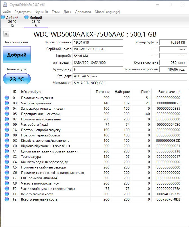The image size is (189, 227).
Task: Click the buffer size field 16384 KB
Action: (173, 42)
